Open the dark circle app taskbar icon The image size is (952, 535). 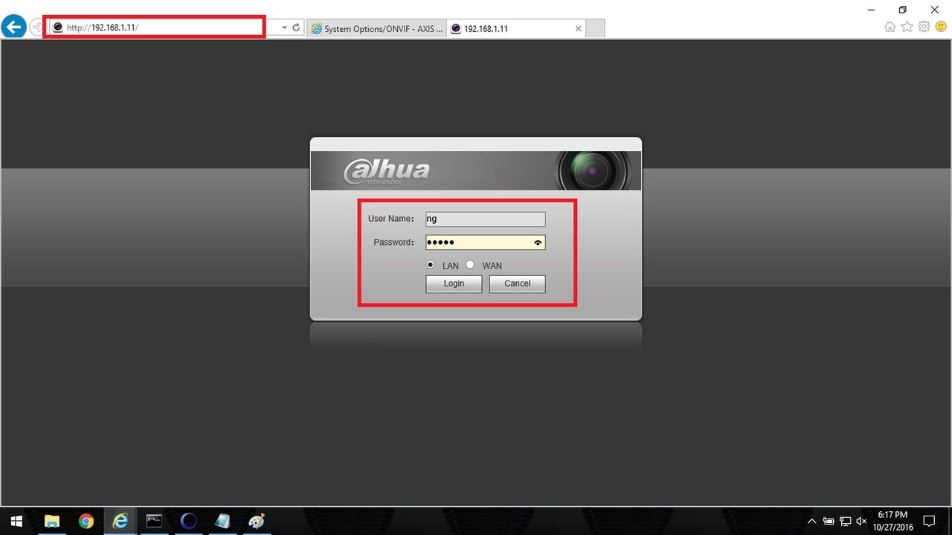[189, 521]
